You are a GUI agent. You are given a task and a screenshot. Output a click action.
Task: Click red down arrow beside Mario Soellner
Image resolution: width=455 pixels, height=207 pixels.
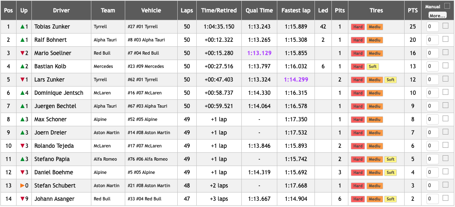click(22, 53)
